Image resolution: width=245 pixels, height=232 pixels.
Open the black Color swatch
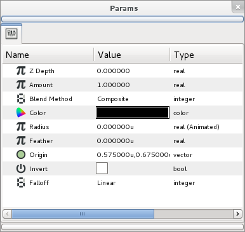click(x=133, y=113)
